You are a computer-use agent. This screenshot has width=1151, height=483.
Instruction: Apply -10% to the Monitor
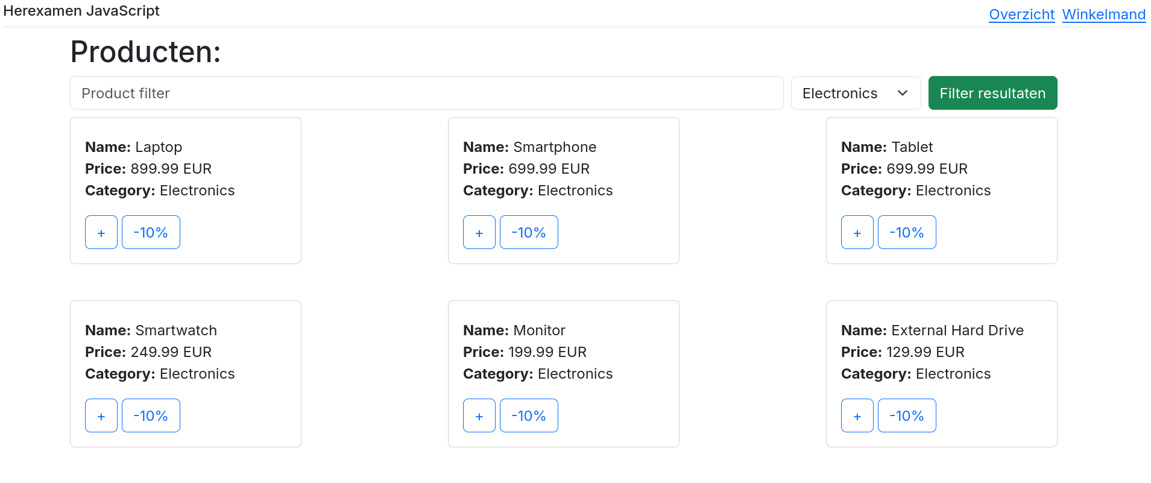pos(529,415)
